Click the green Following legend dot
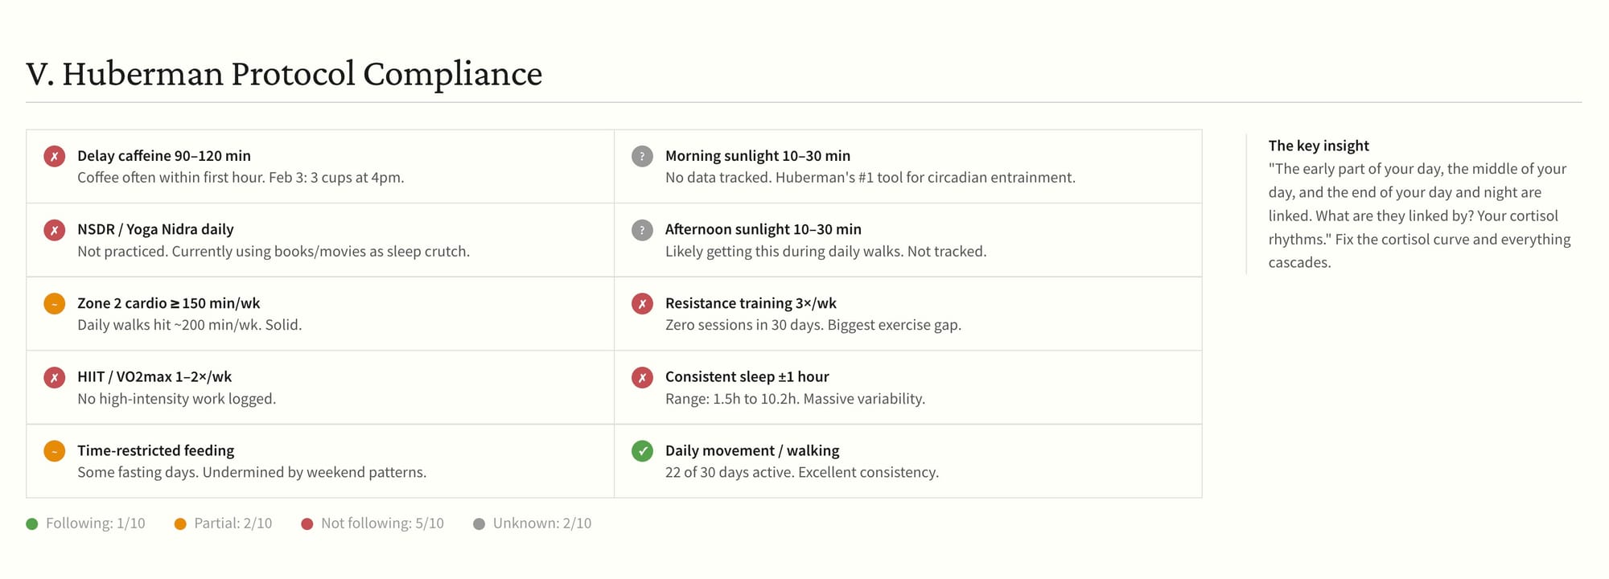This screenshot has height=579, width=1609. pyautogui.click(x=32, y=524)
